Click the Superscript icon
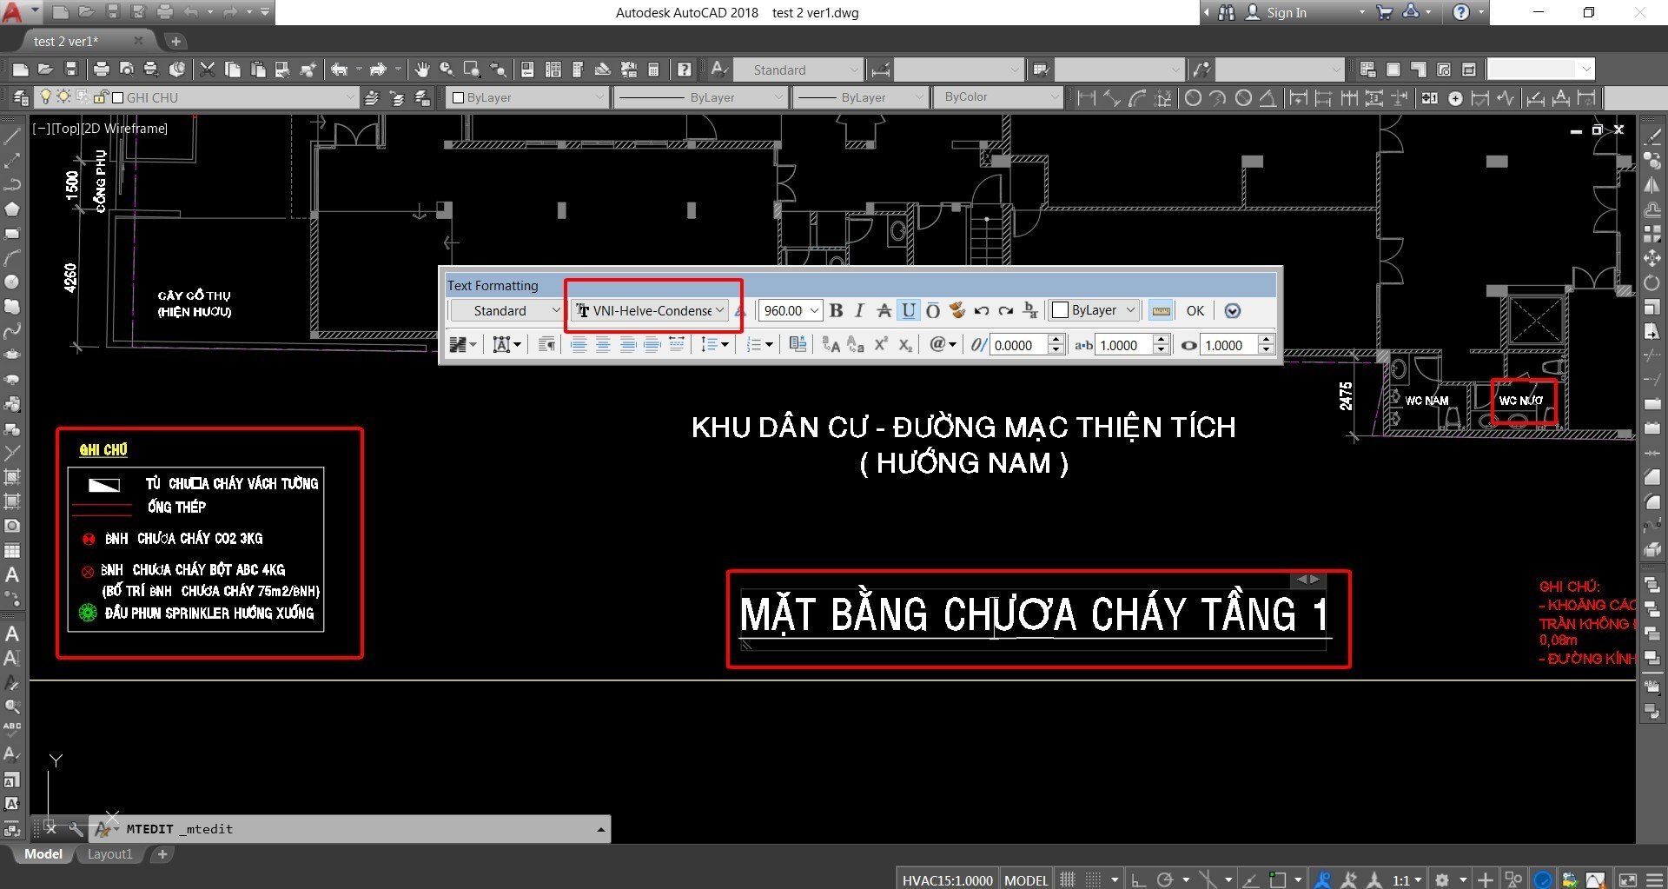This screenshot has width=1668, height=889. pos(880,345)
